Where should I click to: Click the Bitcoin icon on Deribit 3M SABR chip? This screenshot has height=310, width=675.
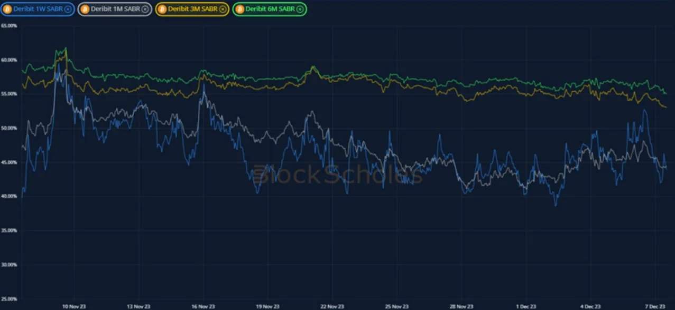tap(162, 9)
